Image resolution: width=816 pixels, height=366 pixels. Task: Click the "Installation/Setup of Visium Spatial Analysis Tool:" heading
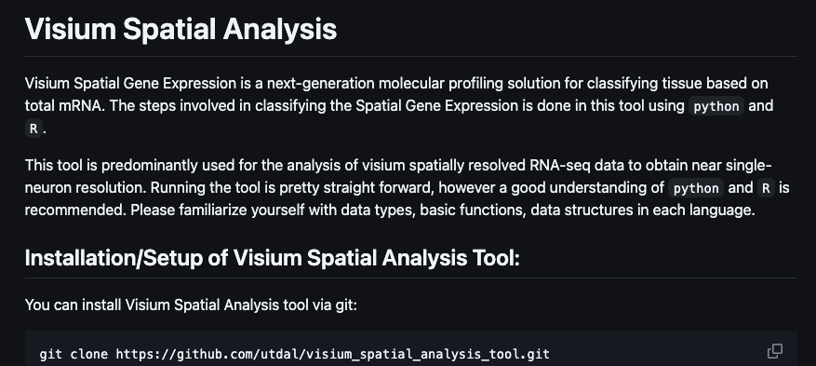pos(273,258)
